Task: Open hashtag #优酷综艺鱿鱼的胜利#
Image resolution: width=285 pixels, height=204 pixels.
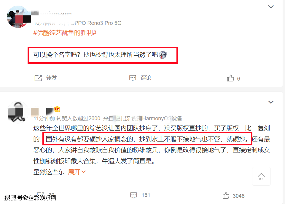Action: pos(65,33)
